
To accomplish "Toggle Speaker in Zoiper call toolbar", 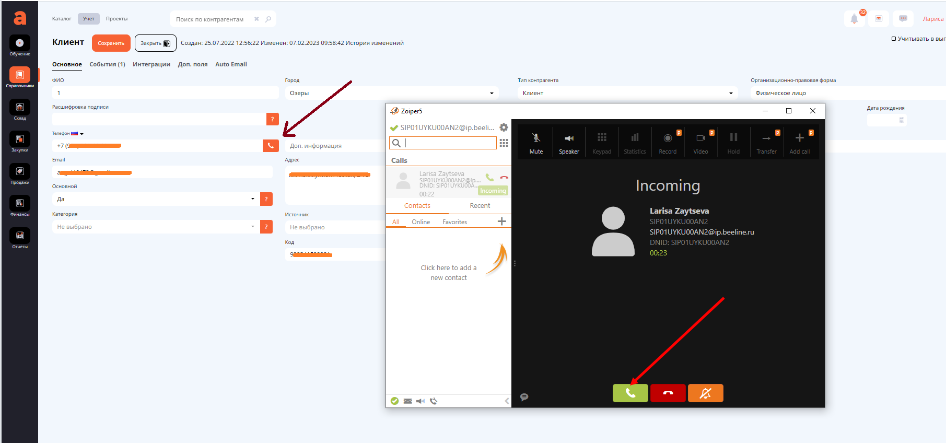I will point(569,142).
